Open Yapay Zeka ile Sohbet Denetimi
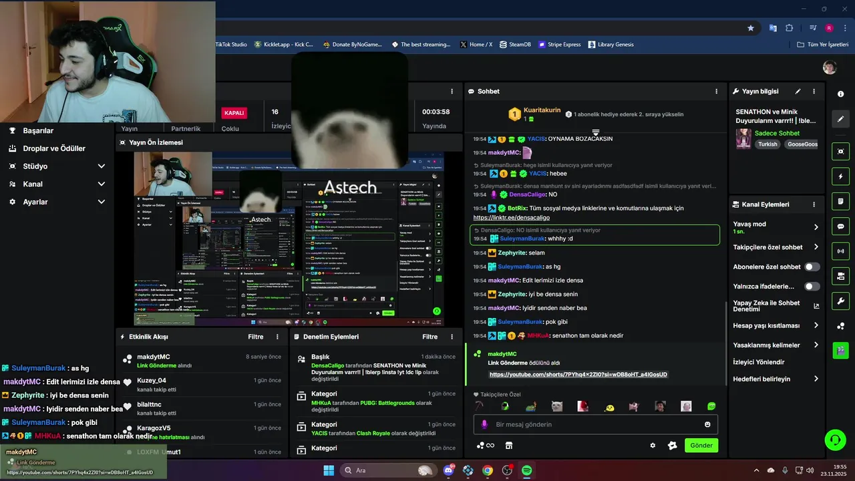855x481 pixels. pos(776,306)
